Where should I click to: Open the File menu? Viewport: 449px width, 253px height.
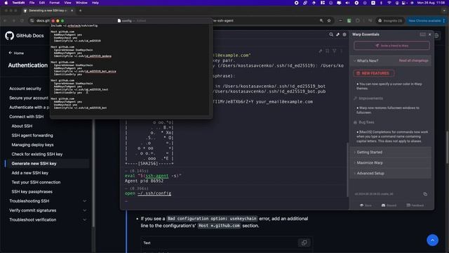pyautogui.click(x=32, y=3)
